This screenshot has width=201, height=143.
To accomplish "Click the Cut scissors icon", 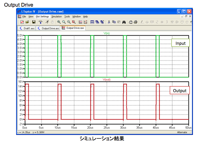I will pyautogui.click(x=109, y=22).
